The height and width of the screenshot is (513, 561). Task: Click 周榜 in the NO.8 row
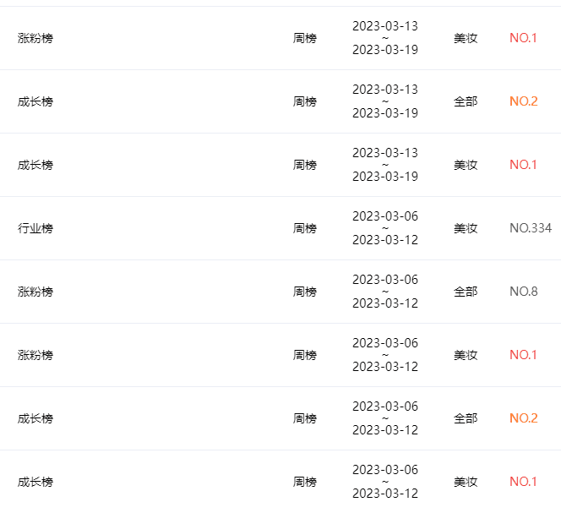pyautogui.click(x=304, y=292)
